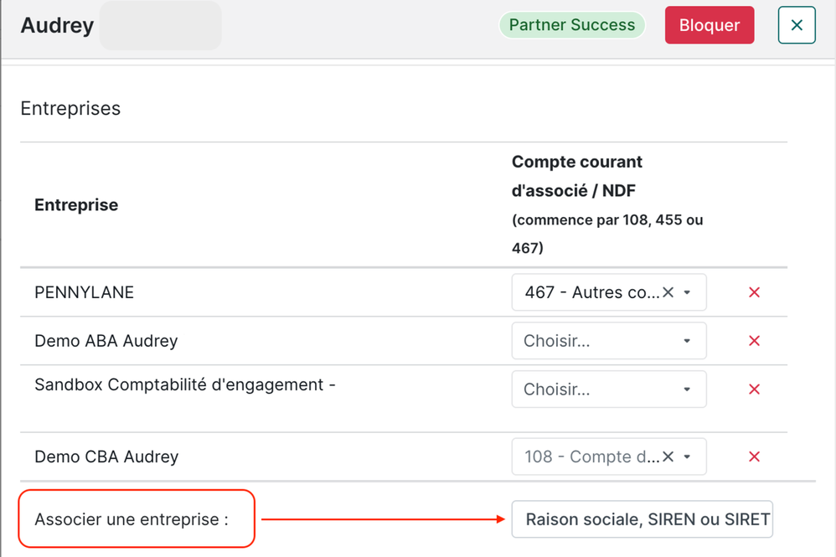The image size is (836, 557).
Task: Clear the 108 account selection for Demo CBA
Action: [x=668, y=456]
